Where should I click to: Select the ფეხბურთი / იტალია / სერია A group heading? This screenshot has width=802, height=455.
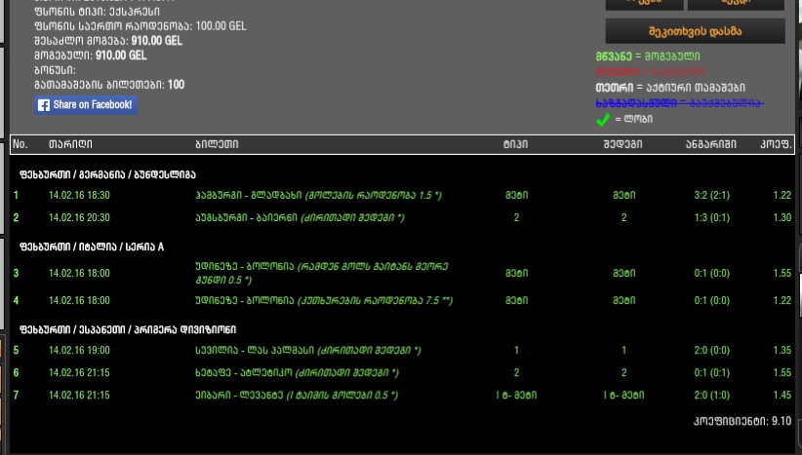point(92,247)
